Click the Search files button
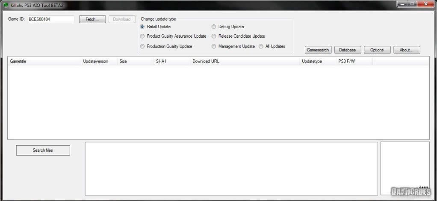This screenshot has height=201, width=437. click(43, 150)
